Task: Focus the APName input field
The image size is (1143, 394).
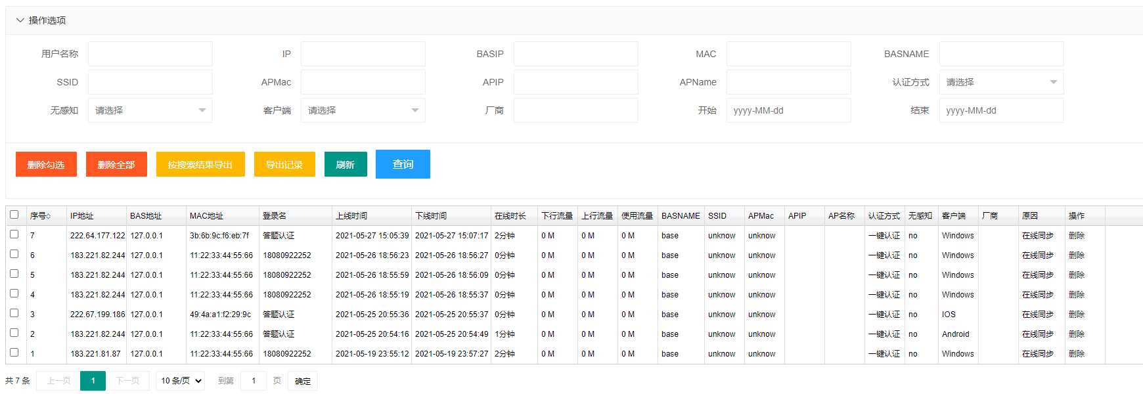Action: click(x=788, y=82)
